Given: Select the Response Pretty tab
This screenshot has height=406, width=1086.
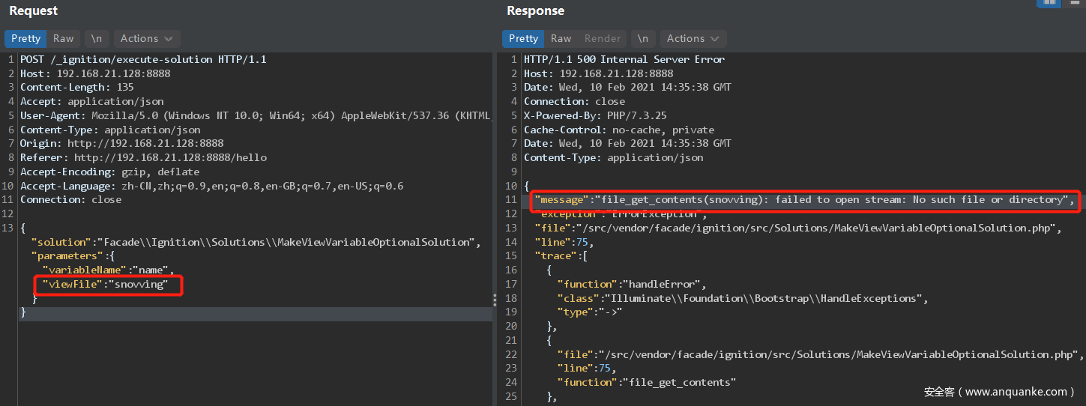Looking at the screenshot, I should [524, 39].
